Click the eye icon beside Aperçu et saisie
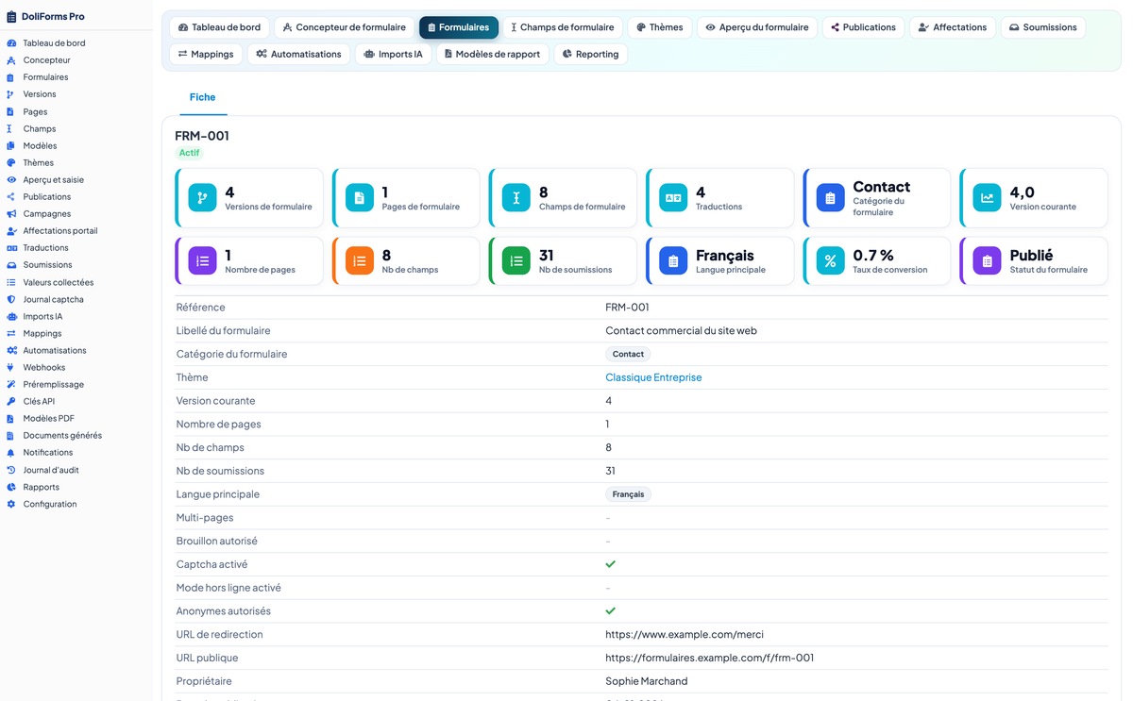 click(11, 180)
